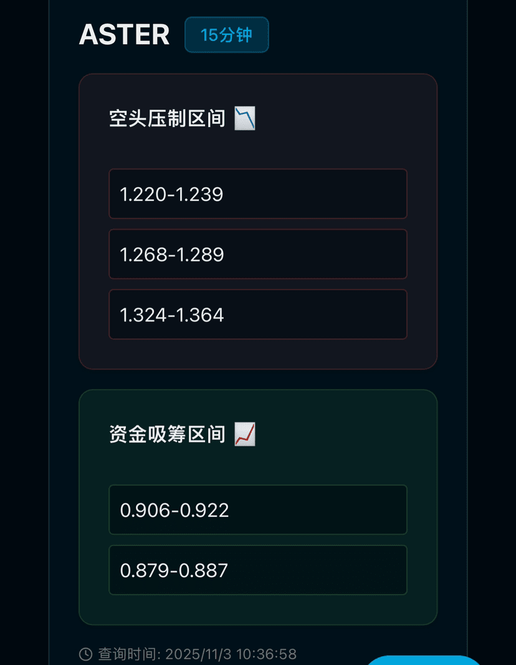516x665 pixels.
Task: Select the 15分钟 timeframe badge
Action: [x=227, y=35]
